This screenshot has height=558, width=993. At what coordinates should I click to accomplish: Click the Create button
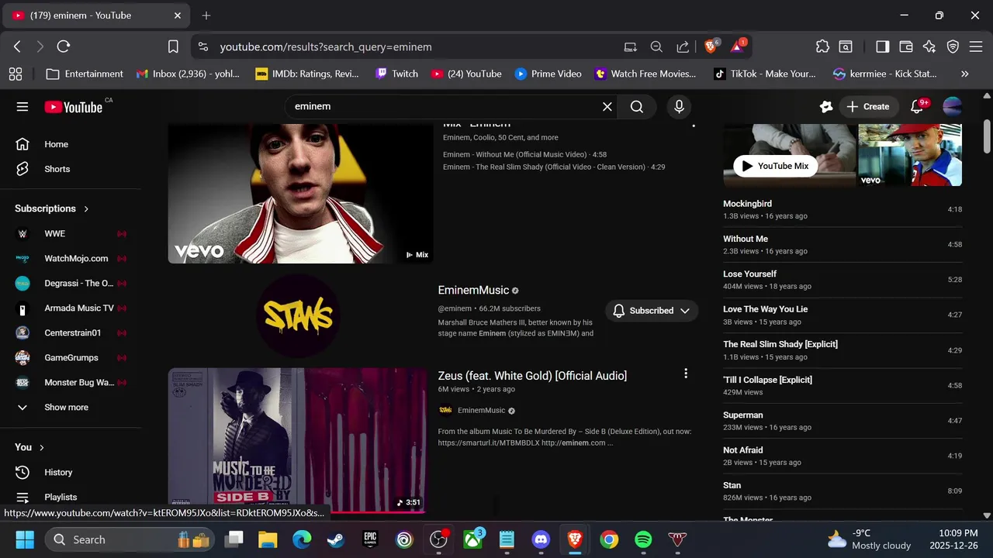(x=868, y=107)
